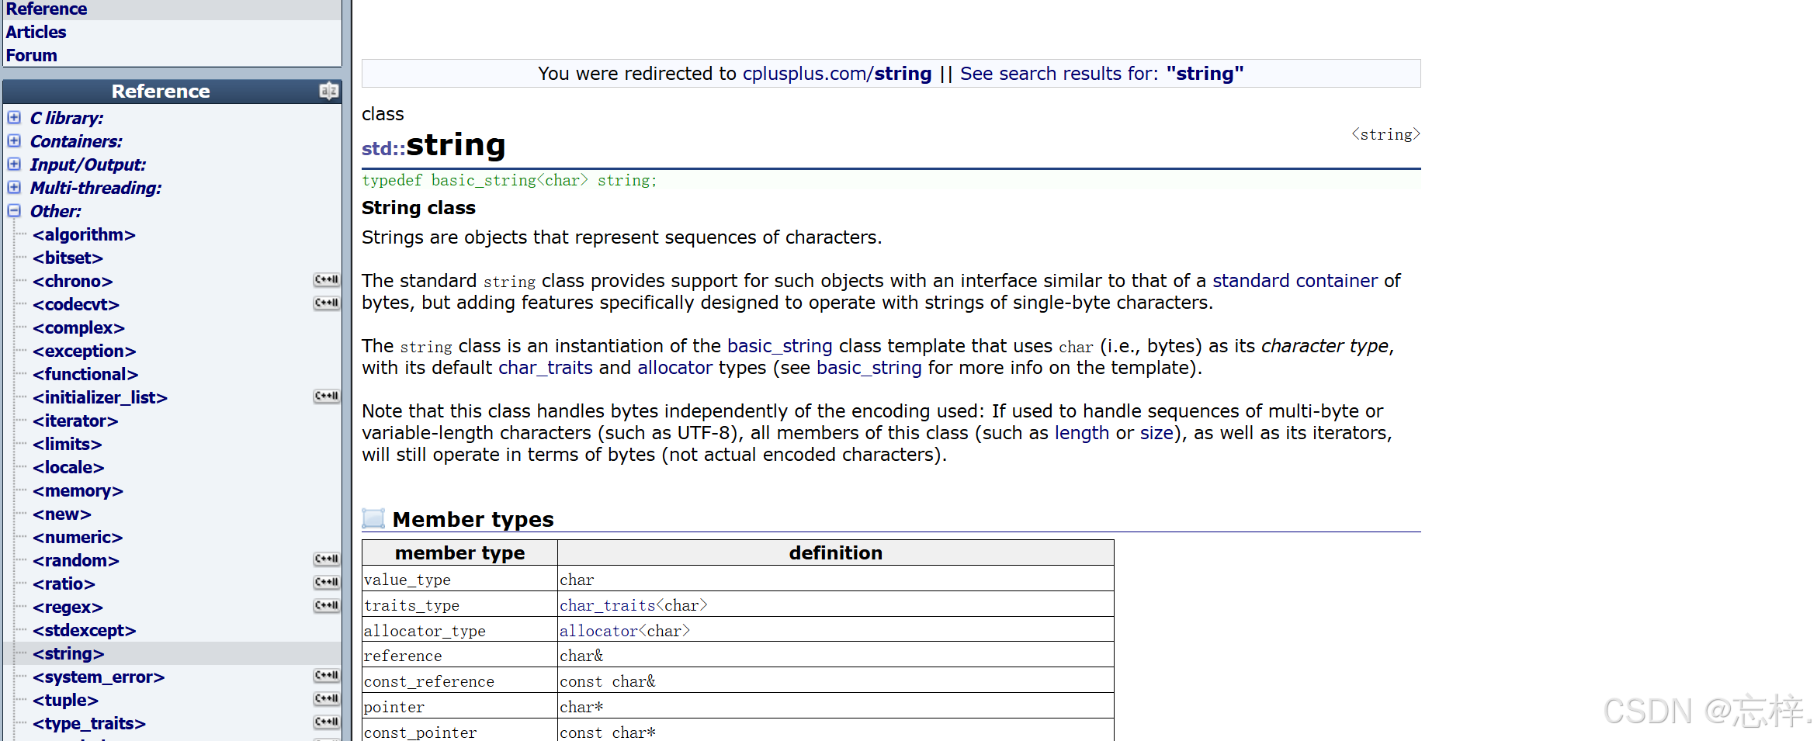Open the <complex> header reference
Screen dimensions: 1817x741
point(78,327)
